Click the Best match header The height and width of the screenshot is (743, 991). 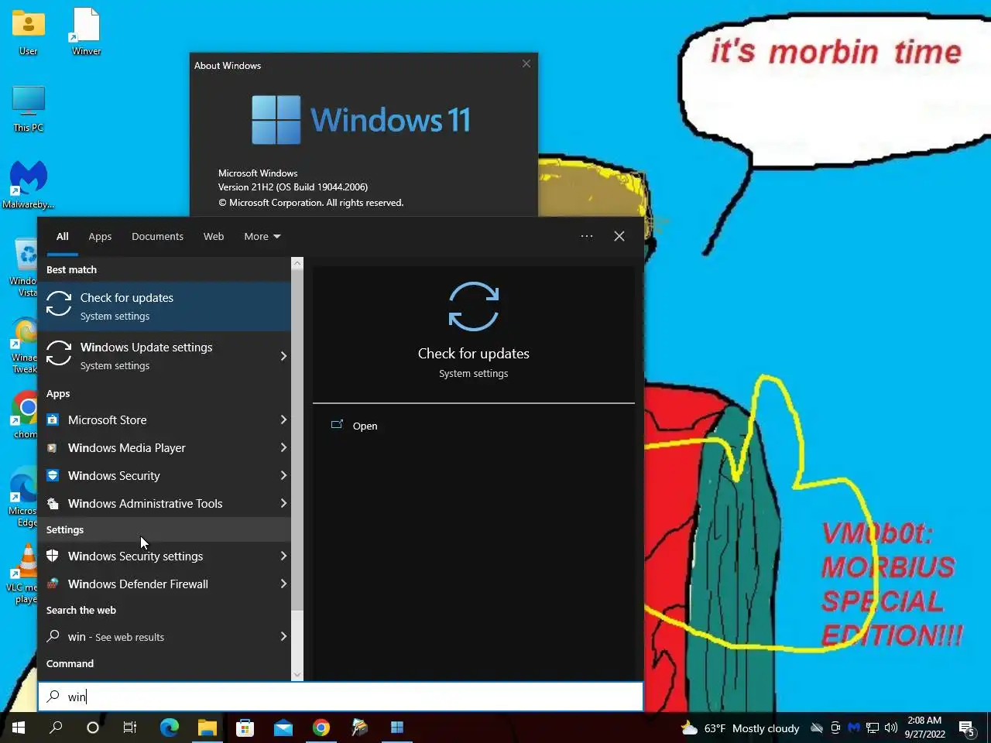pyautogui.click(x=71, y=269)
